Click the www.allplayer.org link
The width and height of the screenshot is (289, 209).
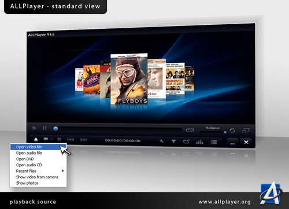point(225,202)
